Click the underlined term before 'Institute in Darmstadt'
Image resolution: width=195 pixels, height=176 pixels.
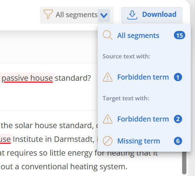pyautogui.click(x=6, y=139)
